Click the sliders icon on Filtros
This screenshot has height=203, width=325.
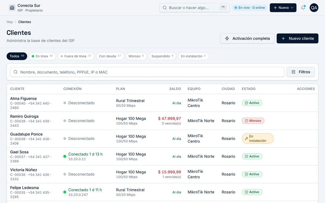tap(293, 72)
